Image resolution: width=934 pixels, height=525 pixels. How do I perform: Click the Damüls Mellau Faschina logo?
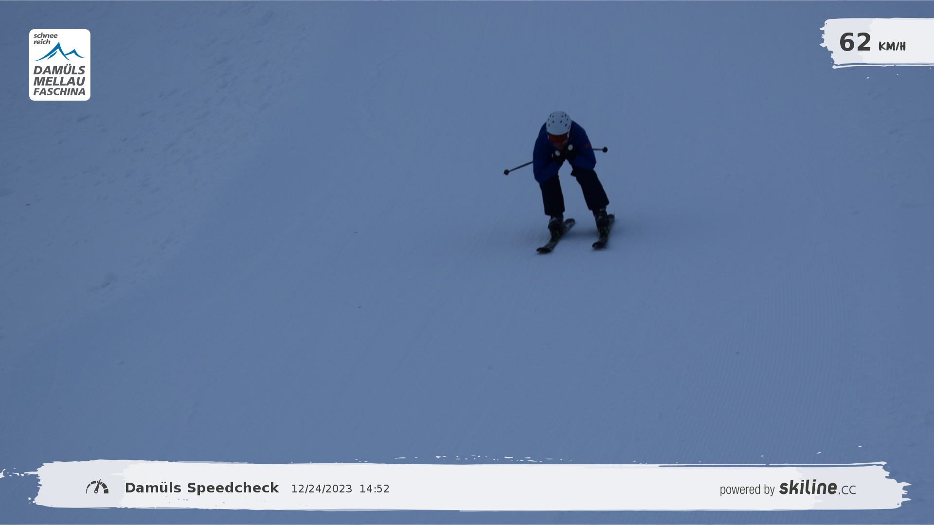pyautogui.click(x=59, y=65)
